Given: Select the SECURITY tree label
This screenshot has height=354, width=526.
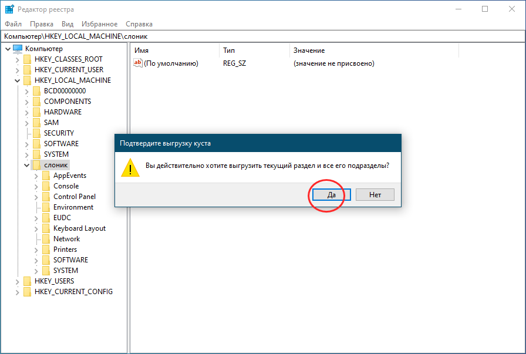Looking at the screenshot, I should tap(59, 133).
